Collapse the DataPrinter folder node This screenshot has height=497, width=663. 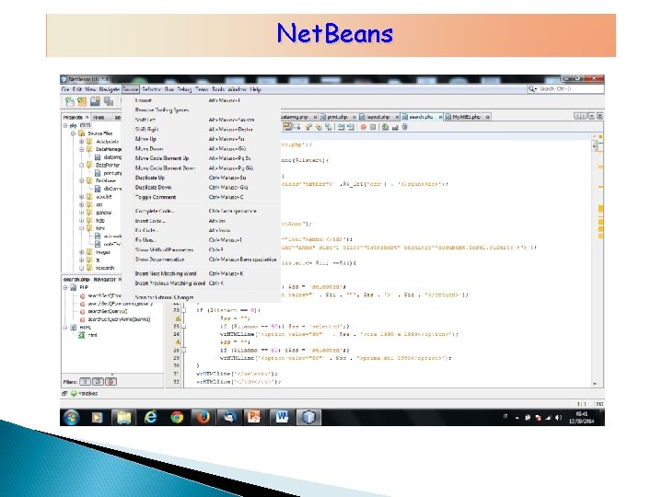pos(82,166)
